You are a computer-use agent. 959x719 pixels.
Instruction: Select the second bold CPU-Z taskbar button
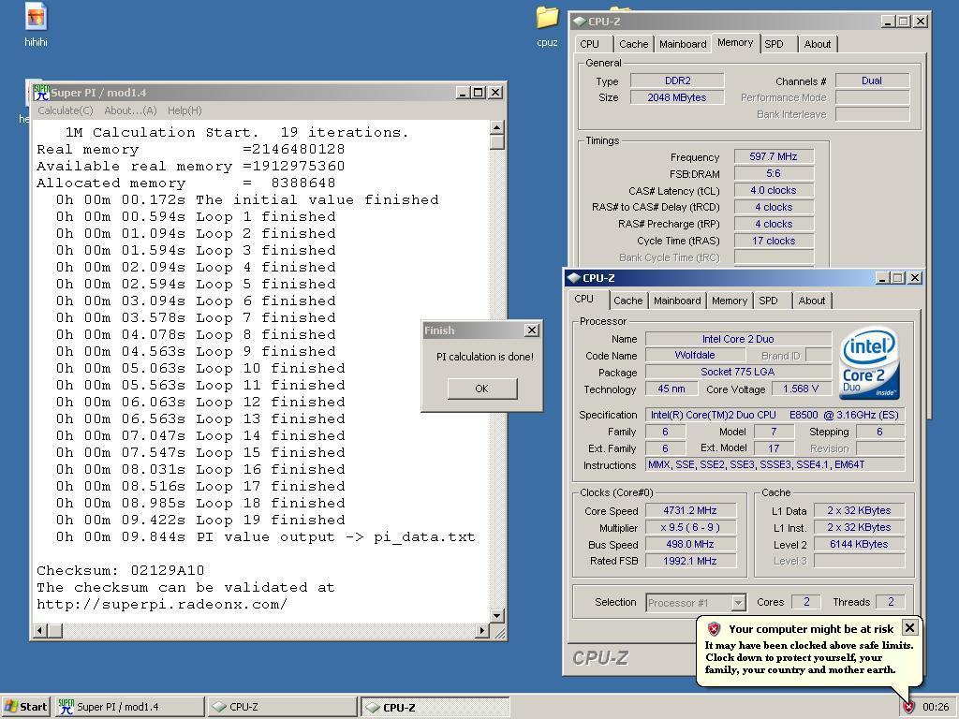(435, 707)
